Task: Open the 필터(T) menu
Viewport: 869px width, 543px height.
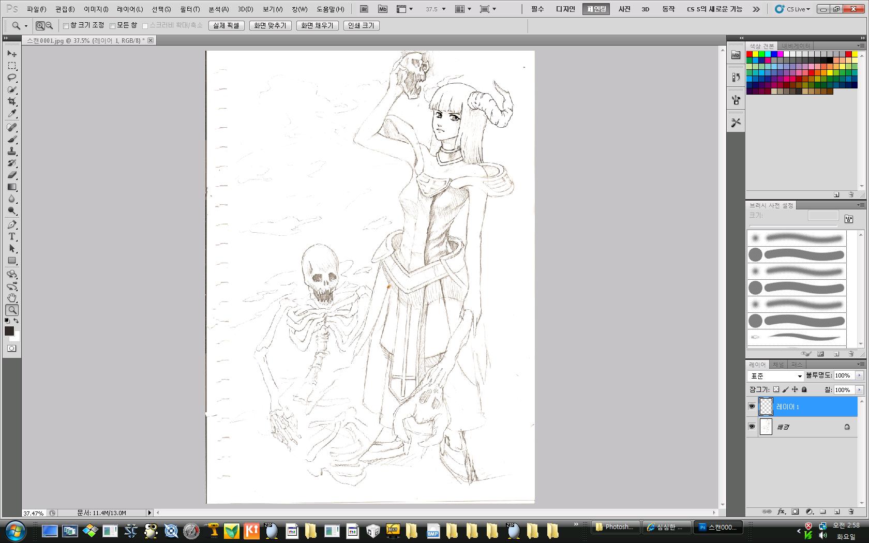Action: (190, 9)
